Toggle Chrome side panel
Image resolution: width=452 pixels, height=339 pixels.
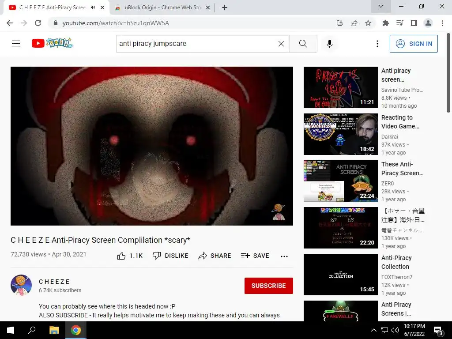click(x=414, y=23)
